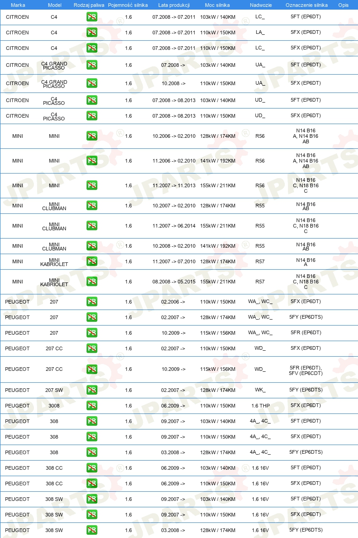Click the Marka column header
This screenshot has height=538, width=358.
tap(18, 5)
